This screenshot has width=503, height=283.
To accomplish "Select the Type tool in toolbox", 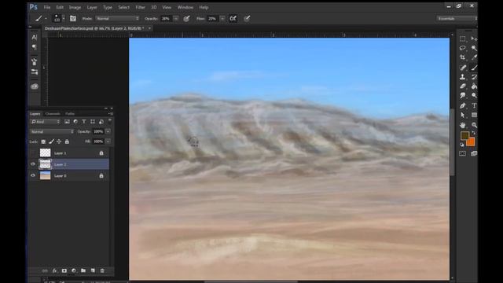I will [x=474, y=105].
